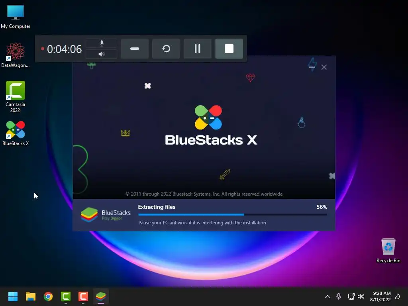Click the BlueStacks Play Bigger logo

point(106,215)
